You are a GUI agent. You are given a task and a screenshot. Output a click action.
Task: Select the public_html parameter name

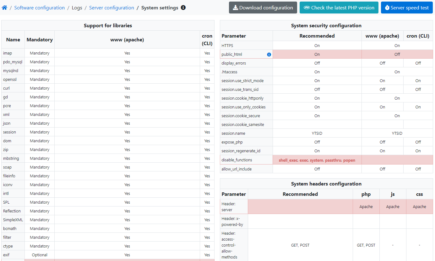click(232, 54)
